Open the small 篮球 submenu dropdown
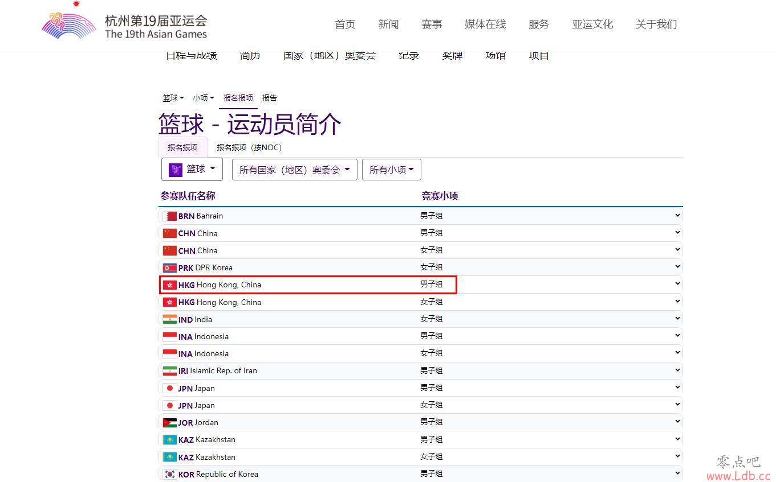This screenshot has height=482, width=776. [173, 98]
